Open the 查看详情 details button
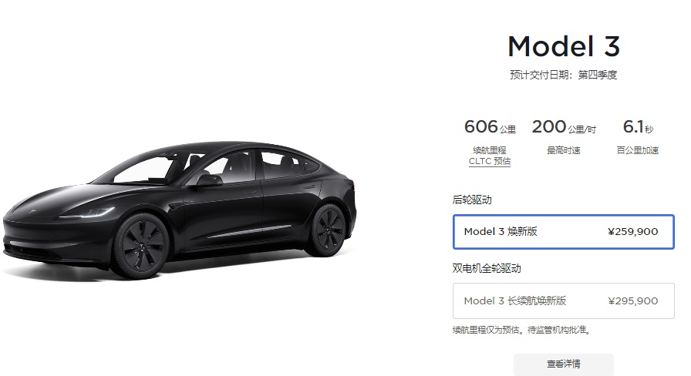The image size is (691, 376). tap(563, 364)
